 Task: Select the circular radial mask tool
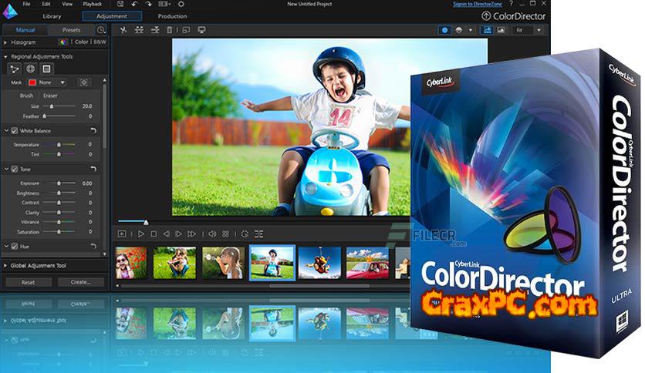31,69
